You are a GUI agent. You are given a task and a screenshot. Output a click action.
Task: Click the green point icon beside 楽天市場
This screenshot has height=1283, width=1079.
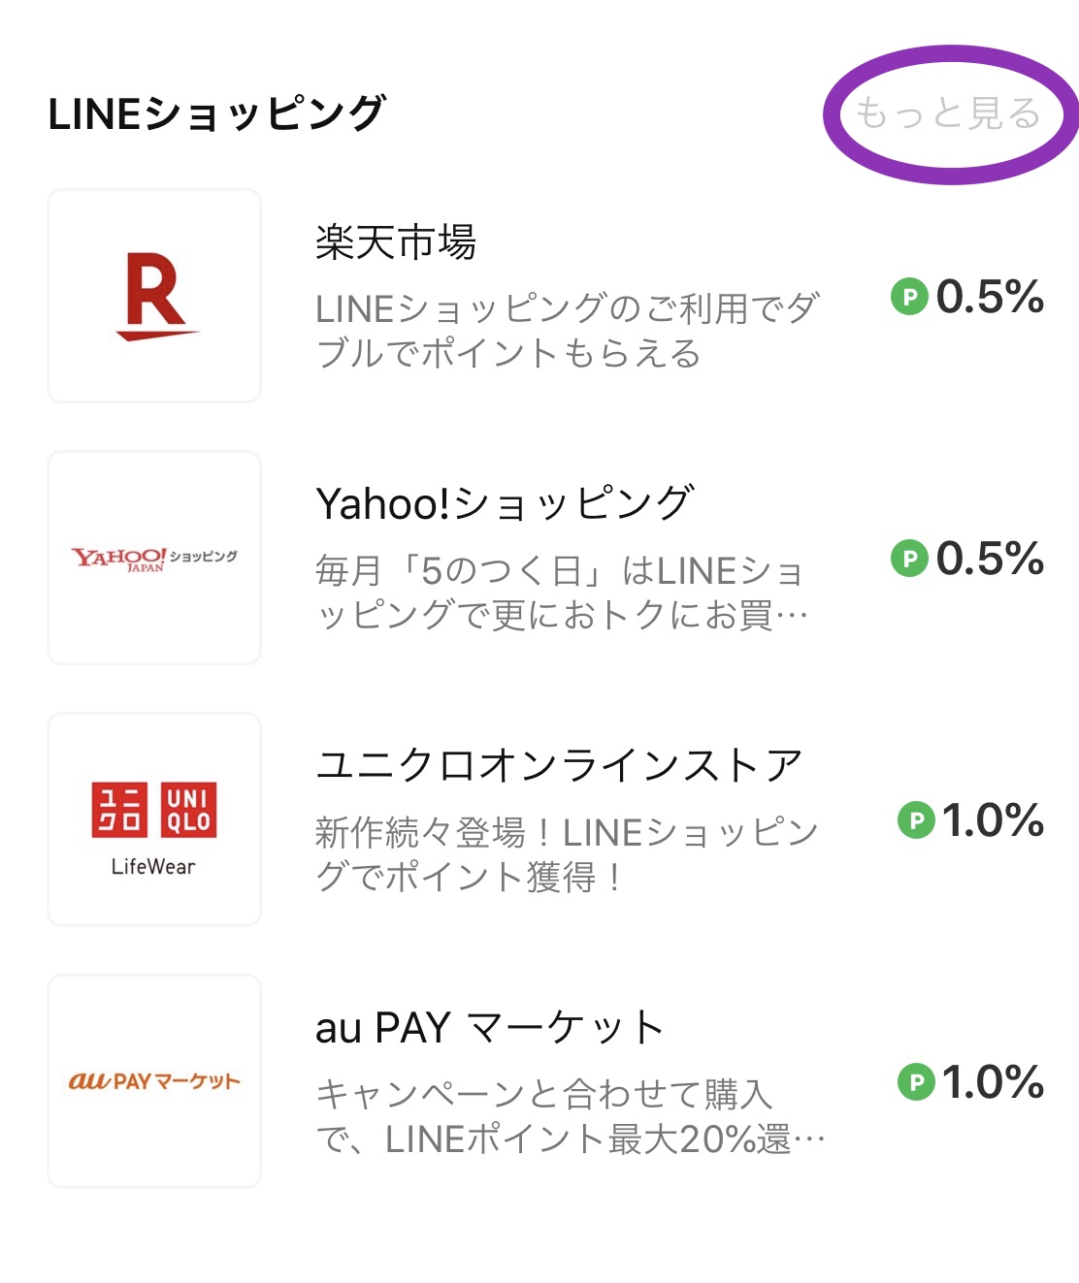pyautogui.click(x=909, y=297)
